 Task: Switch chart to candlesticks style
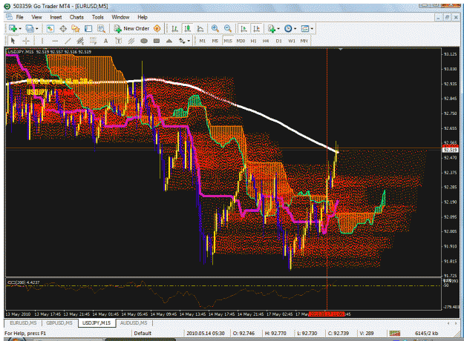[187, 29]
